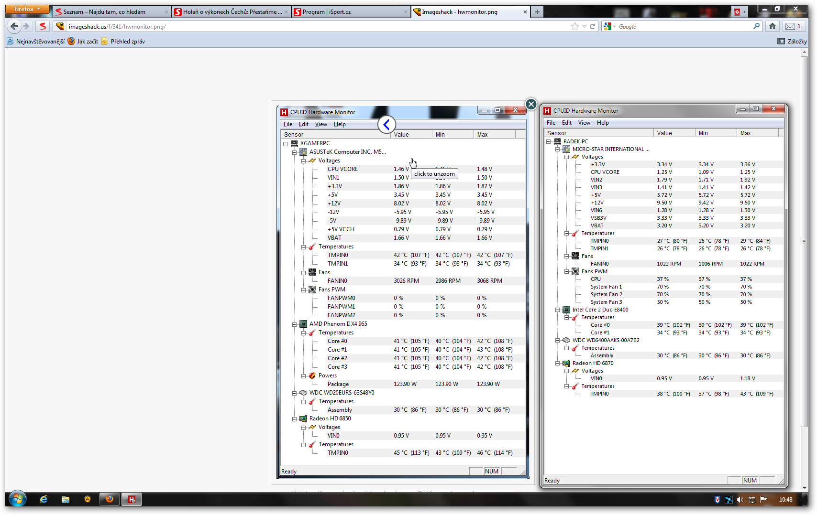Collapse the WDC WD6400AAKS-00A7B2 node

click(558, 340)
